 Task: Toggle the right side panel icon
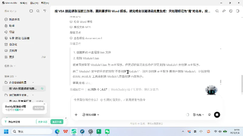[238, 11]
